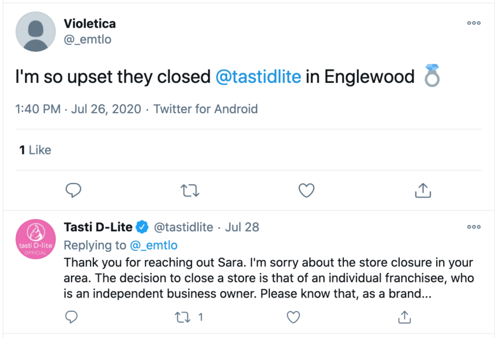
Task: Retweet Violetica's tweet about Englewood
Action: (190, 190)
